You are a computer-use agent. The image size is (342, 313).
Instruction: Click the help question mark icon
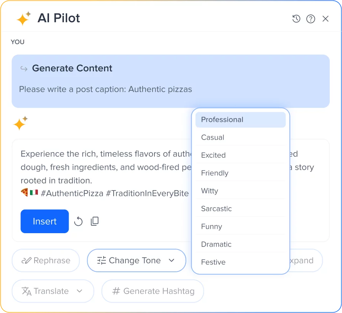tap(310, 19)
